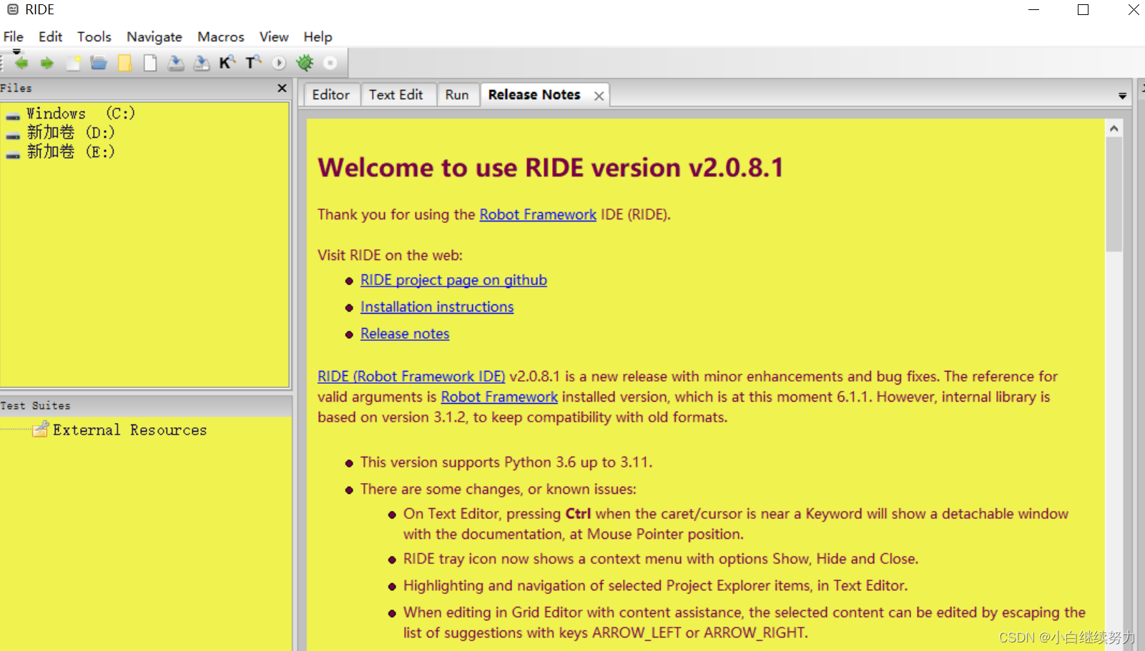The width and height of the screenshot is (1145, 651).
Task: Select the 新加卷 (E:) drive
Action: point(71,151)
